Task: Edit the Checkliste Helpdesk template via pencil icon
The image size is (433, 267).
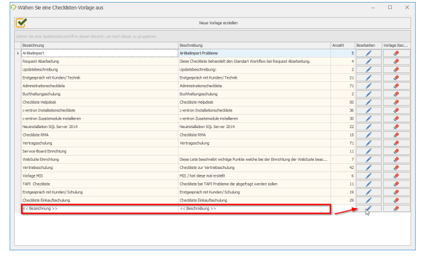Action: 369,102
